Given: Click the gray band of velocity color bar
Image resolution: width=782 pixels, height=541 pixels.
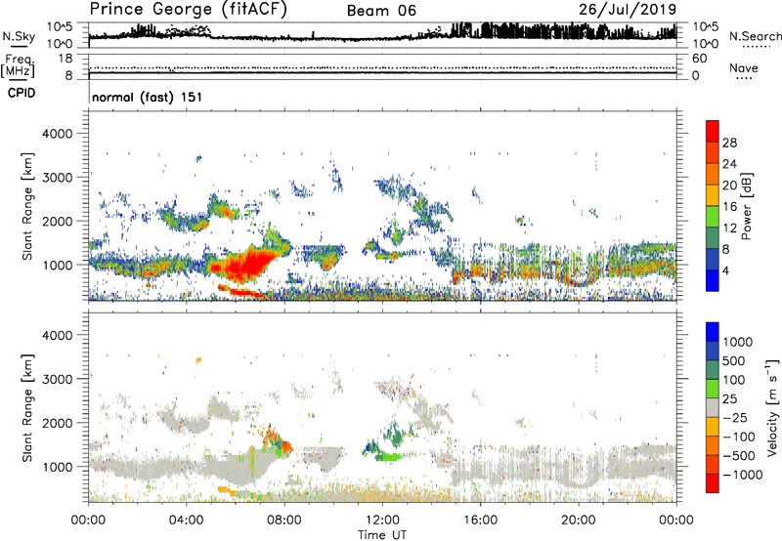Looking at the screenshot, I should [x=713, y=407].
